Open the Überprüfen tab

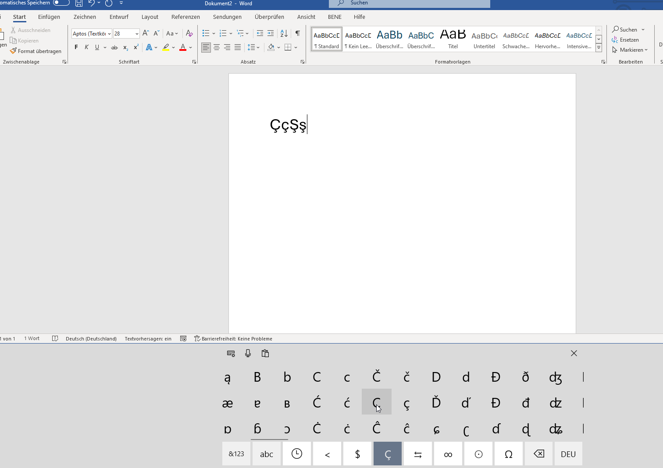click(269, 17)
